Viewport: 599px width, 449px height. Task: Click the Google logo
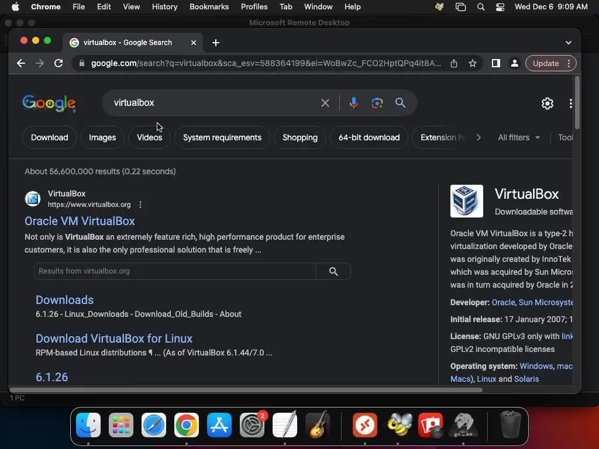tap(49, 103)
